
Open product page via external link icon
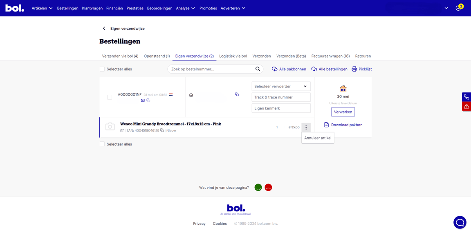122,131
